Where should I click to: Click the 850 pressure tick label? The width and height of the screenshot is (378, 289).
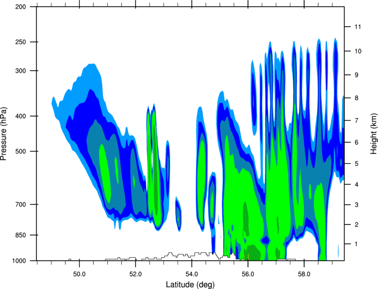point(20,235)
